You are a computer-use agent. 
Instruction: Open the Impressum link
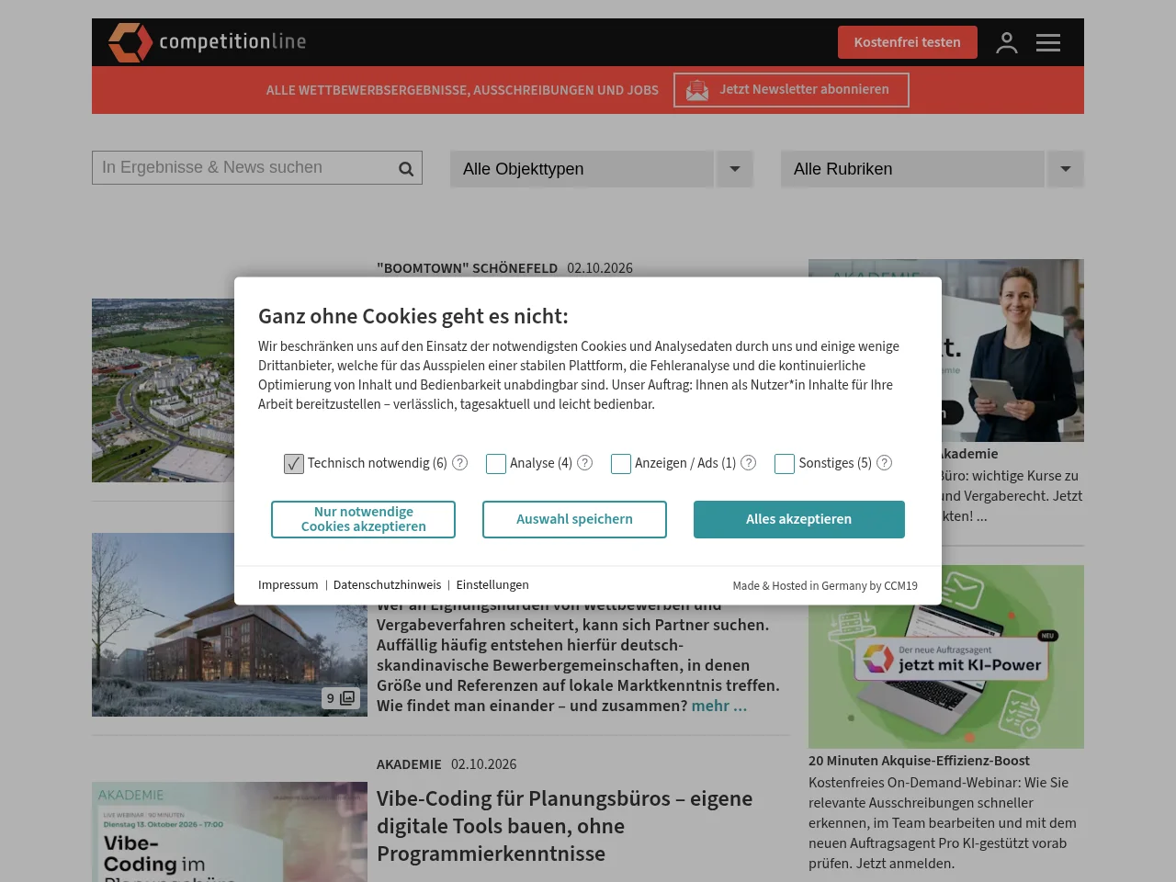click(288, 585)
